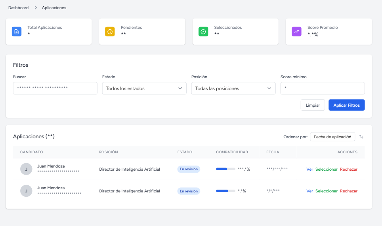382x226 pixels.
Task: Expand the Posición dropdown filter
Action: pyautogui.click(x=233, y=89)
